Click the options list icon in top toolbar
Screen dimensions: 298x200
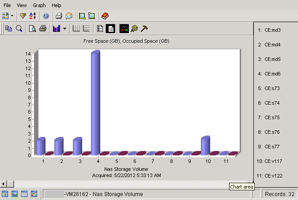[x=5, y=16]
